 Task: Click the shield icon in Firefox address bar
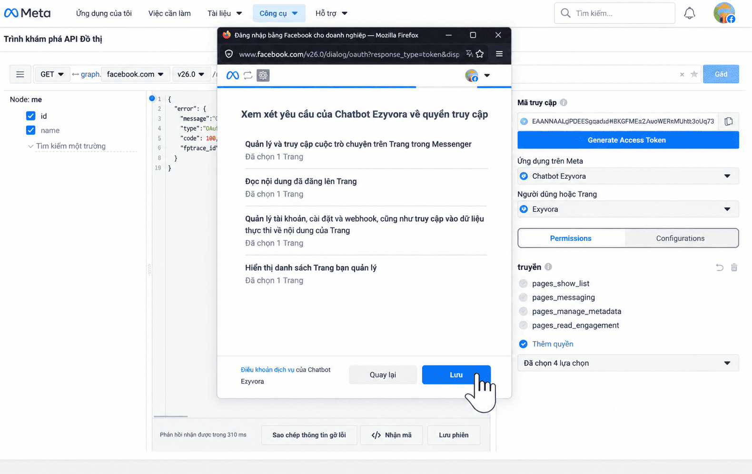(x=229, y=54)
